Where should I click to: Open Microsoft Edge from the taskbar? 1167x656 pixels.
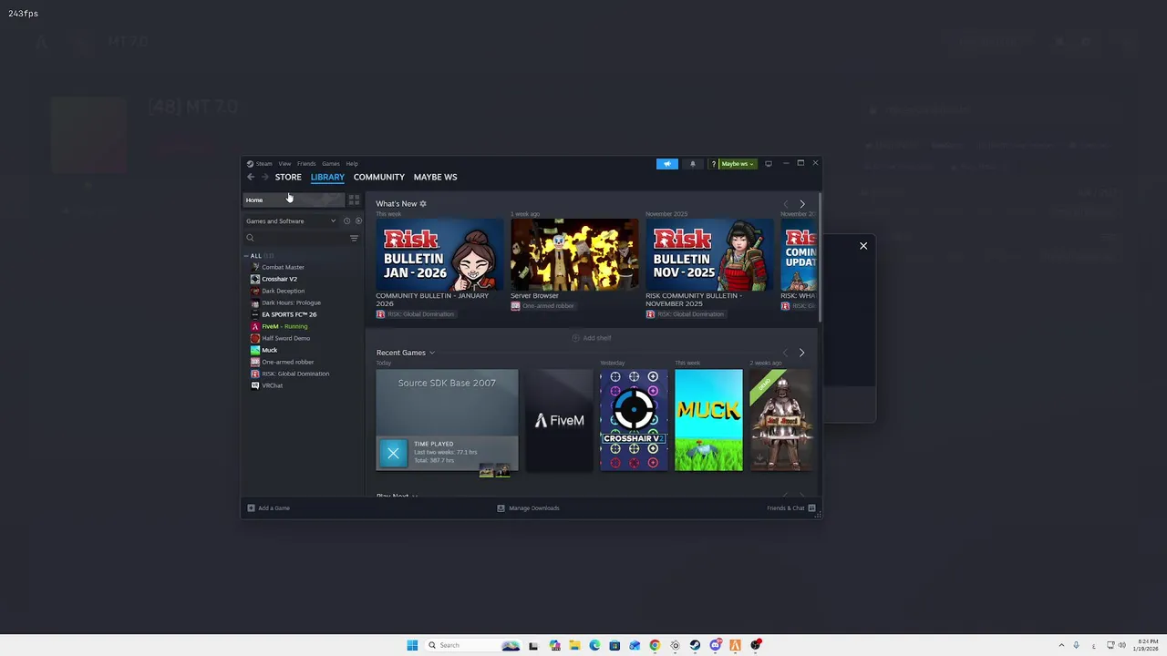point(594,645)
